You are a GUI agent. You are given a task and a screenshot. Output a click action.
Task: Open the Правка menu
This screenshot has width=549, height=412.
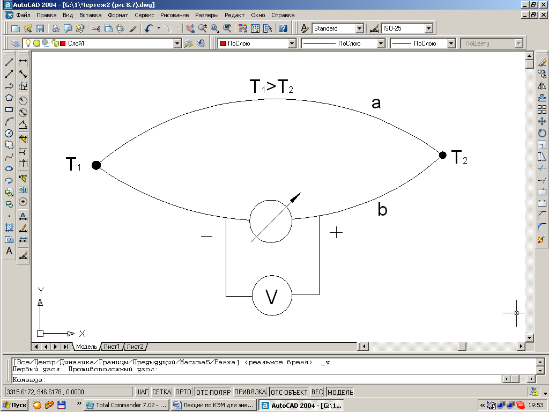pos(46,15)
